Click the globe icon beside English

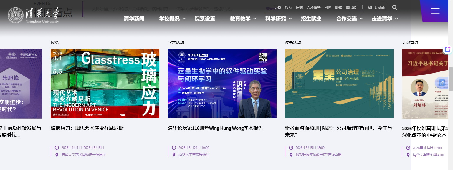coord(370,7)
